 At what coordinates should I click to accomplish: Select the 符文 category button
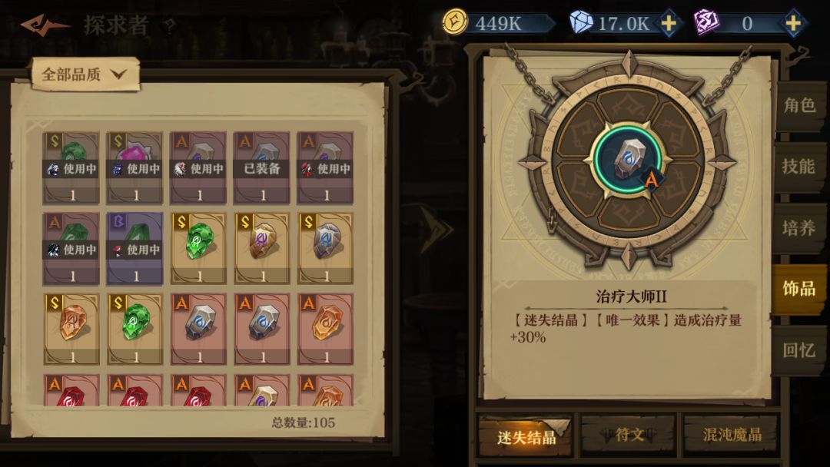[x=629, y=435]
